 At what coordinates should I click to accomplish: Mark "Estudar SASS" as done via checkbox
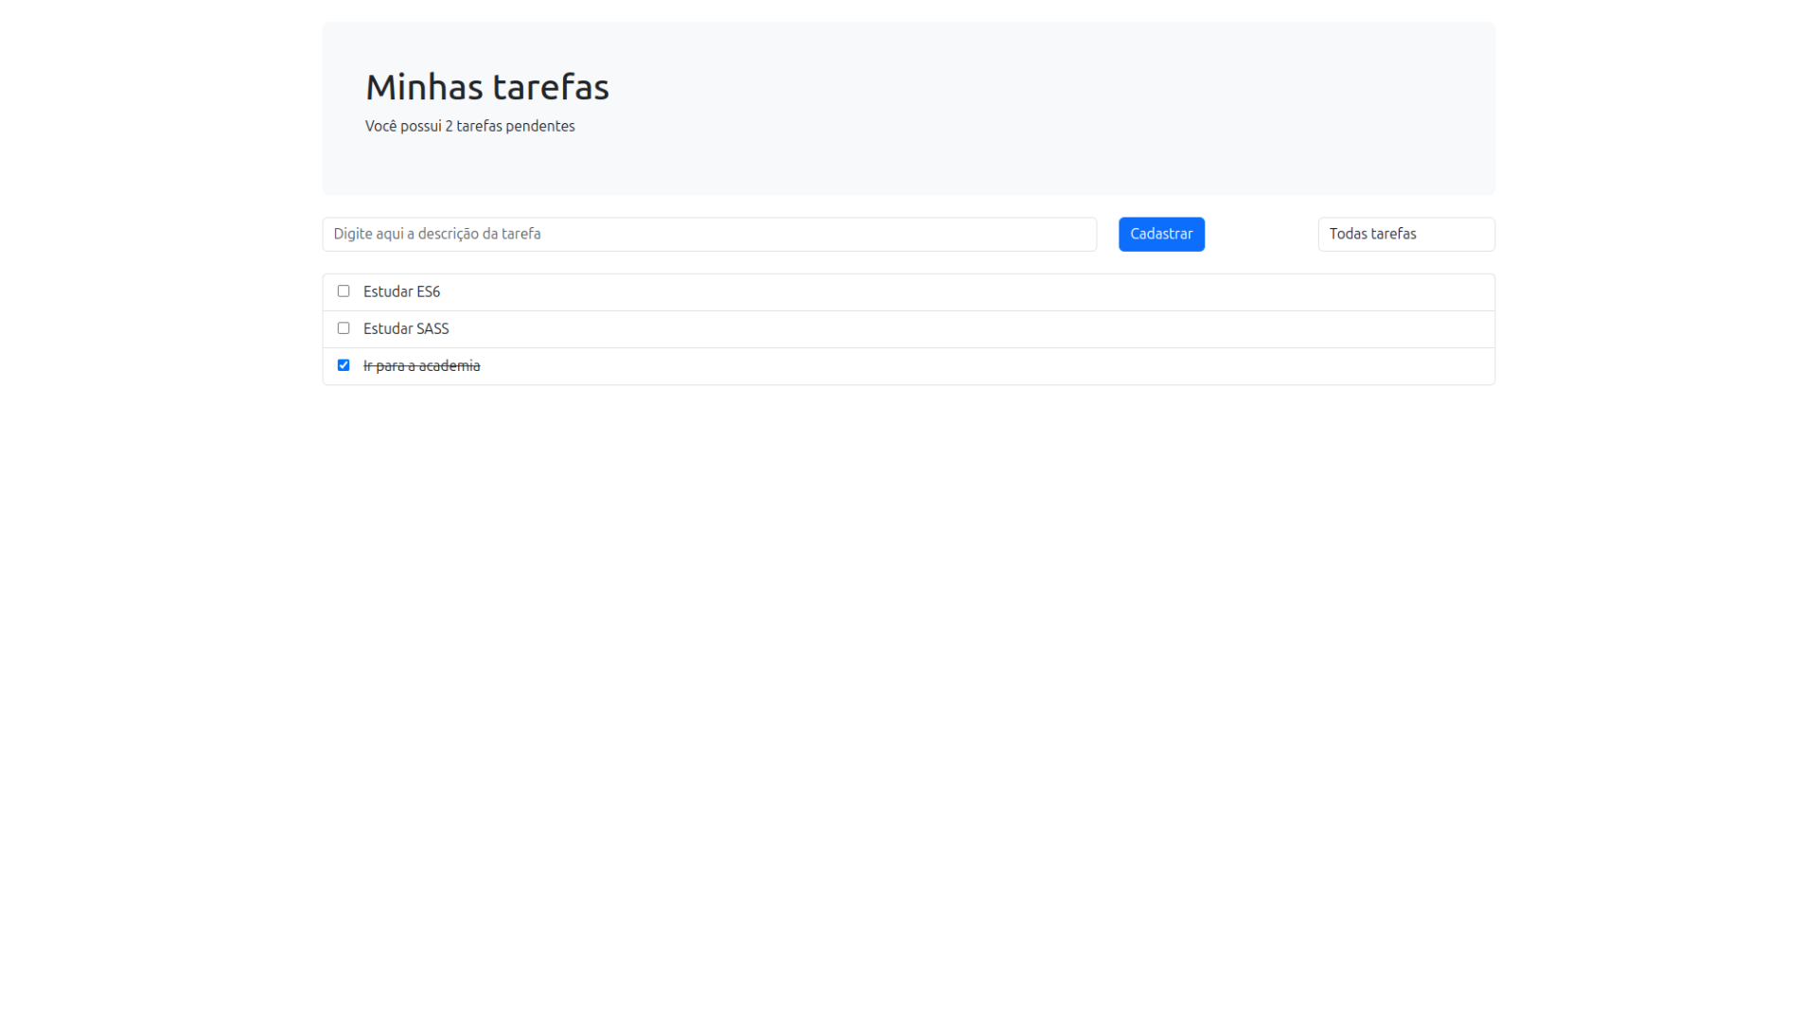pyautogui.click(x=344, y=328)
